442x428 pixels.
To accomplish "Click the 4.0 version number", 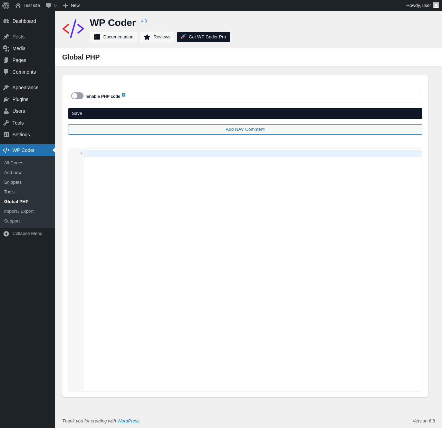I will click(144, 21).
